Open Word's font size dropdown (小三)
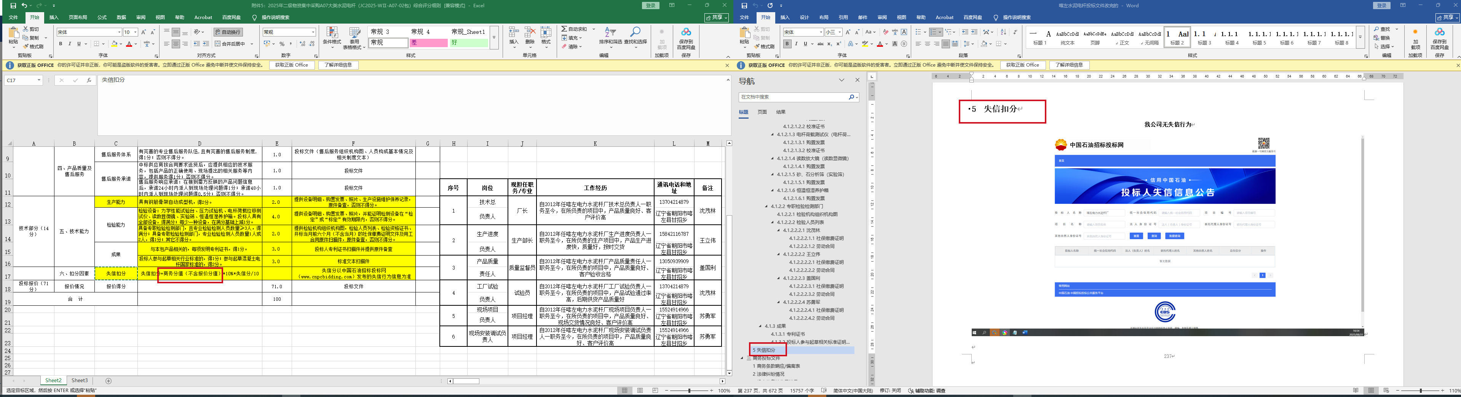This screenshot has width=1461, height=397. point(840,32)
